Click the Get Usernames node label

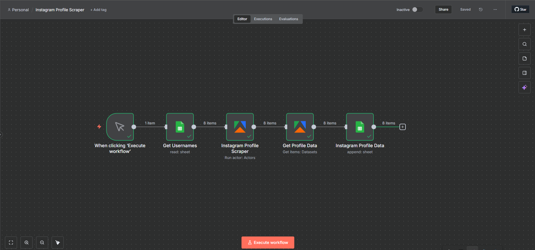180,145
